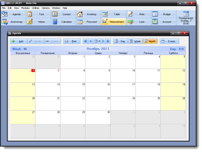202x152 pixels.
Task: Open the Loan module
Action: pos(138,22)
